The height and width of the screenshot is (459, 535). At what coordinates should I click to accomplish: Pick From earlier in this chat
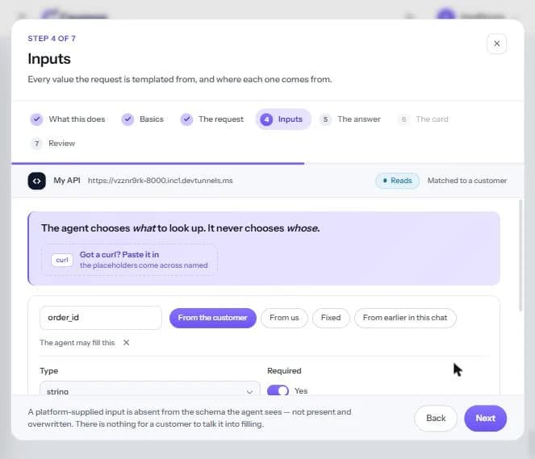point(405,318)
